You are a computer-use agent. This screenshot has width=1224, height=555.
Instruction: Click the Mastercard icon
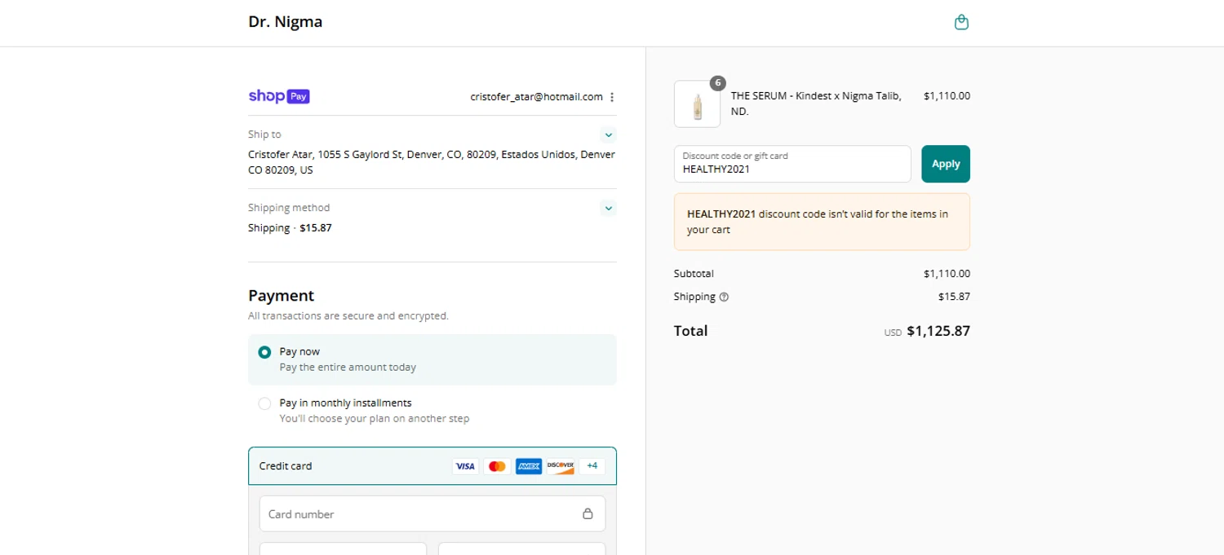pos(497,466)
